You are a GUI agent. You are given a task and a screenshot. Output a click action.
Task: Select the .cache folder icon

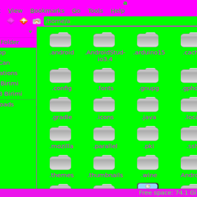pyautogui.click(x=189, y=40)
